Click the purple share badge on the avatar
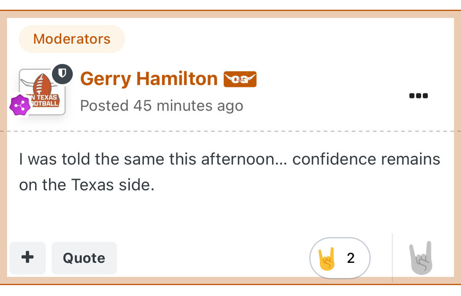461x296 pixels. pos(20,105)
